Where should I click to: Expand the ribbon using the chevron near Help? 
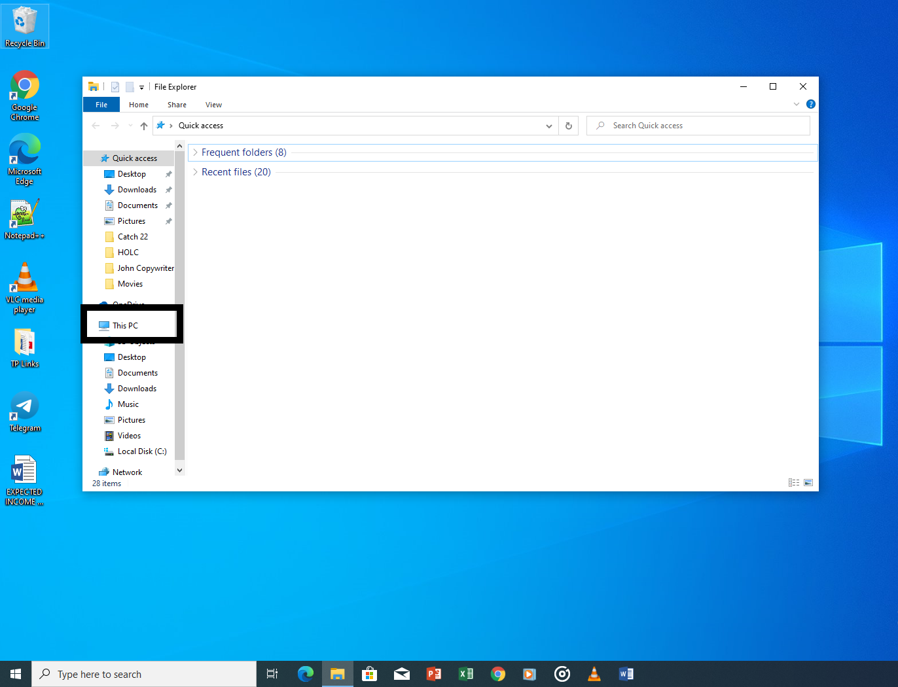click(x=797, y=104)
